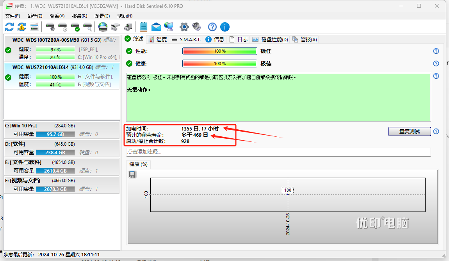The width and height of the screenshot is (449, 261).
Task: Click the blue notepad report icon
Action: pyautogui.click(x=143, y=27)
